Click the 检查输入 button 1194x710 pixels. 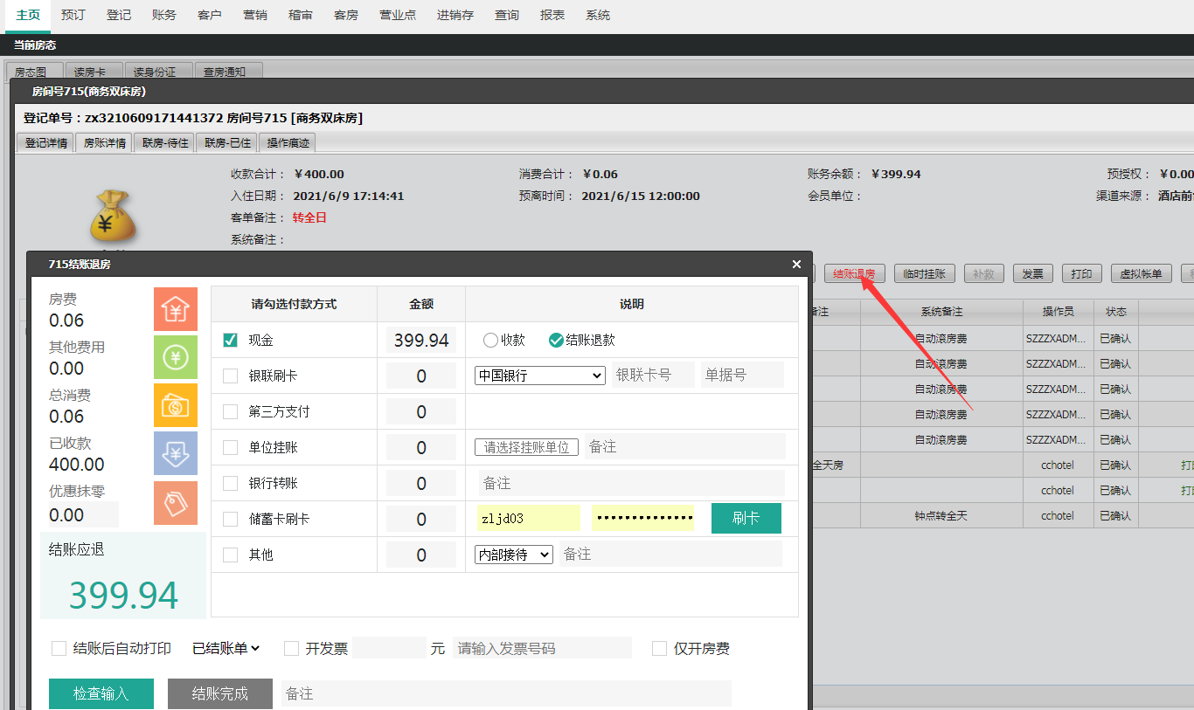tap(101, 693)
